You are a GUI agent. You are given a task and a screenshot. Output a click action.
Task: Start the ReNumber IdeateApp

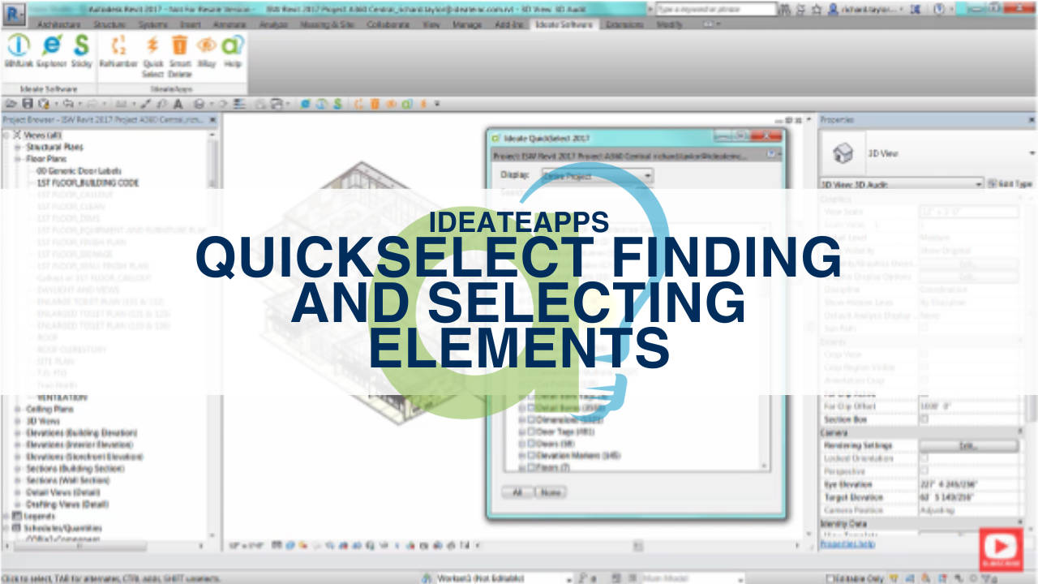click(x=118, y=51)
